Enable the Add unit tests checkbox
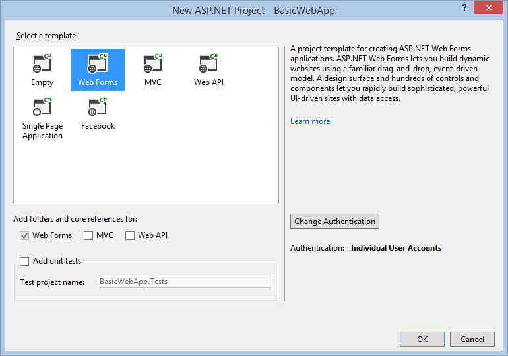This screenshot has height=356, width=508. coord(25,261)
